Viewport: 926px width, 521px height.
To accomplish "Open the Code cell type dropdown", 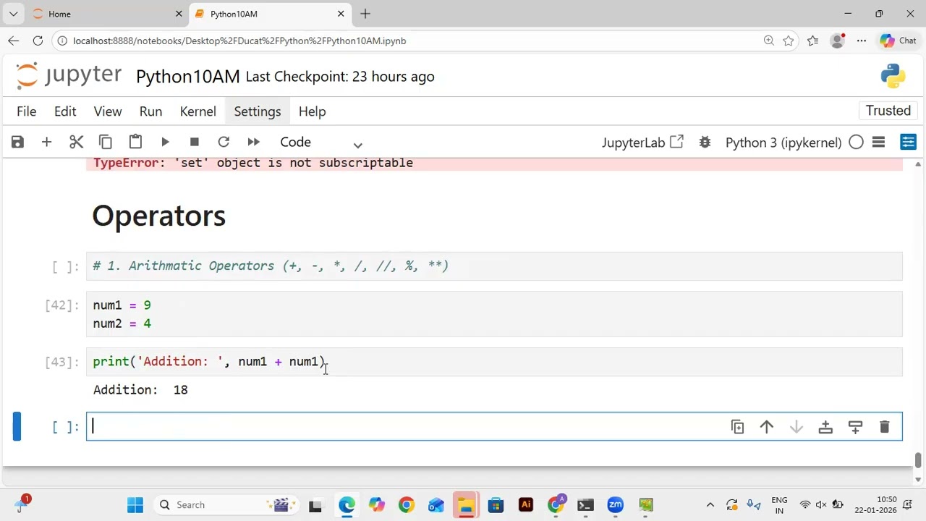I will (320, 143).
